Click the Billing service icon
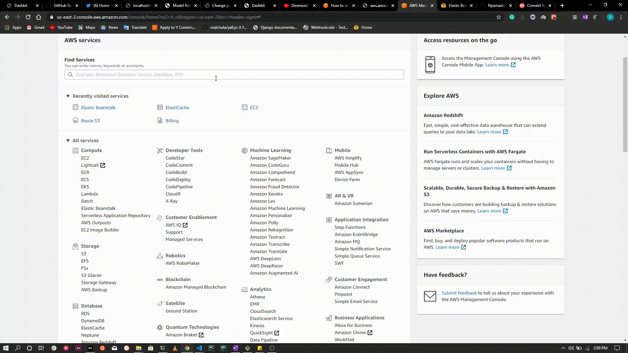The image size is (628, 353). [x=160, y=121]
